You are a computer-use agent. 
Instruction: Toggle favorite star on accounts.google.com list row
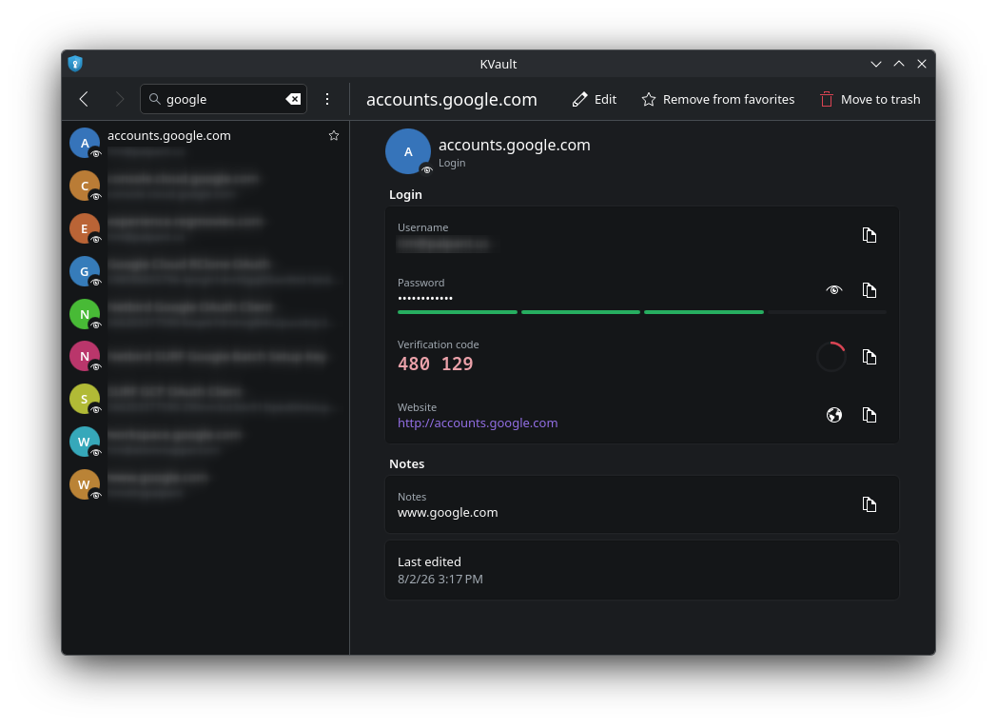[x=334, y=135]
